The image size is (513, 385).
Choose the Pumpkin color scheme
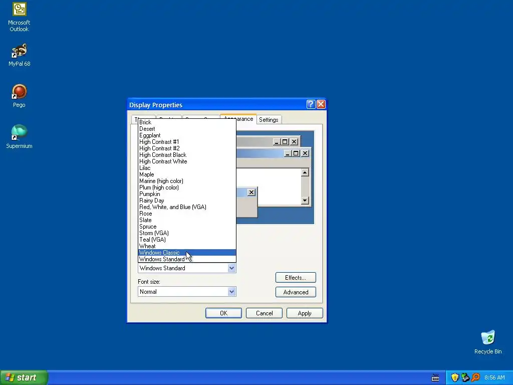click(187, 194)
